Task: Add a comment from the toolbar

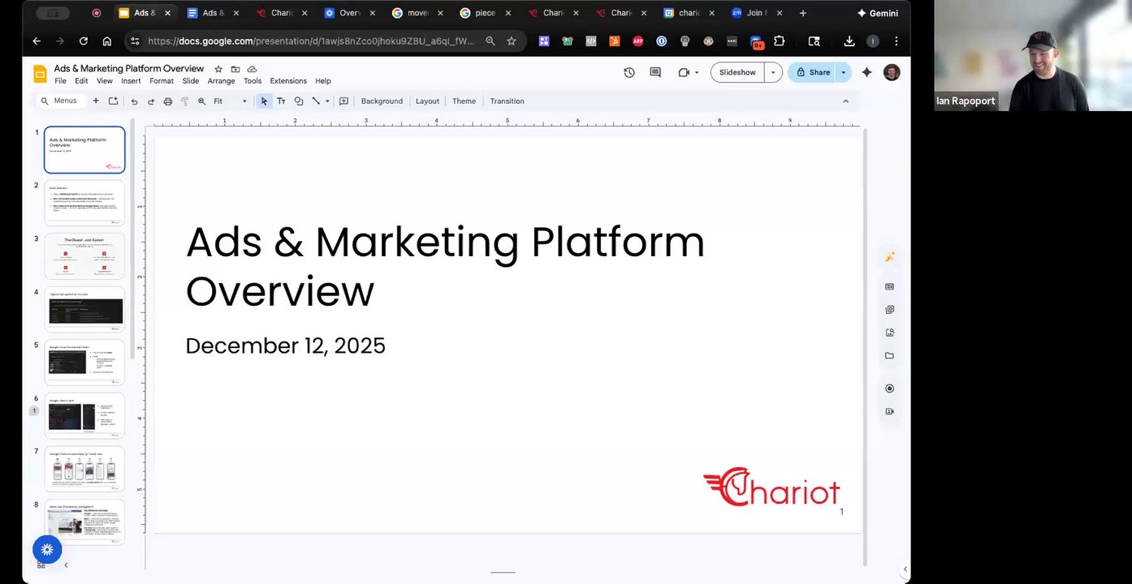Action: (343, 101)
